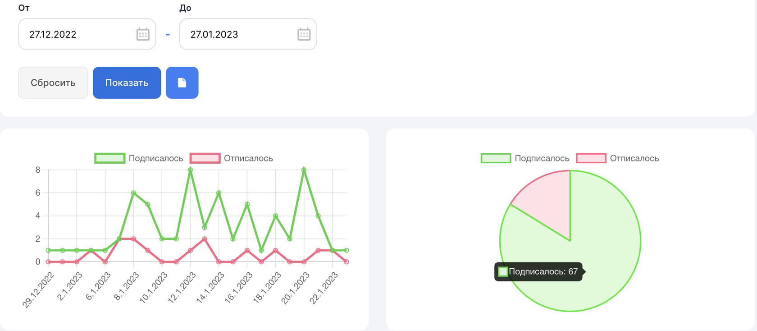The height and width of the screenshot is (331, 757).
Task: Click green peak point at 20.1.2023
Action: 304,170
